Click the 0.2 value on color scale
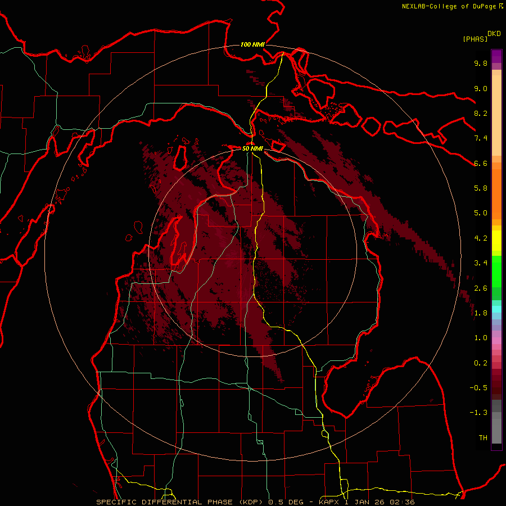This screenshot has height=506, width=506. click(x=481, y=363)
